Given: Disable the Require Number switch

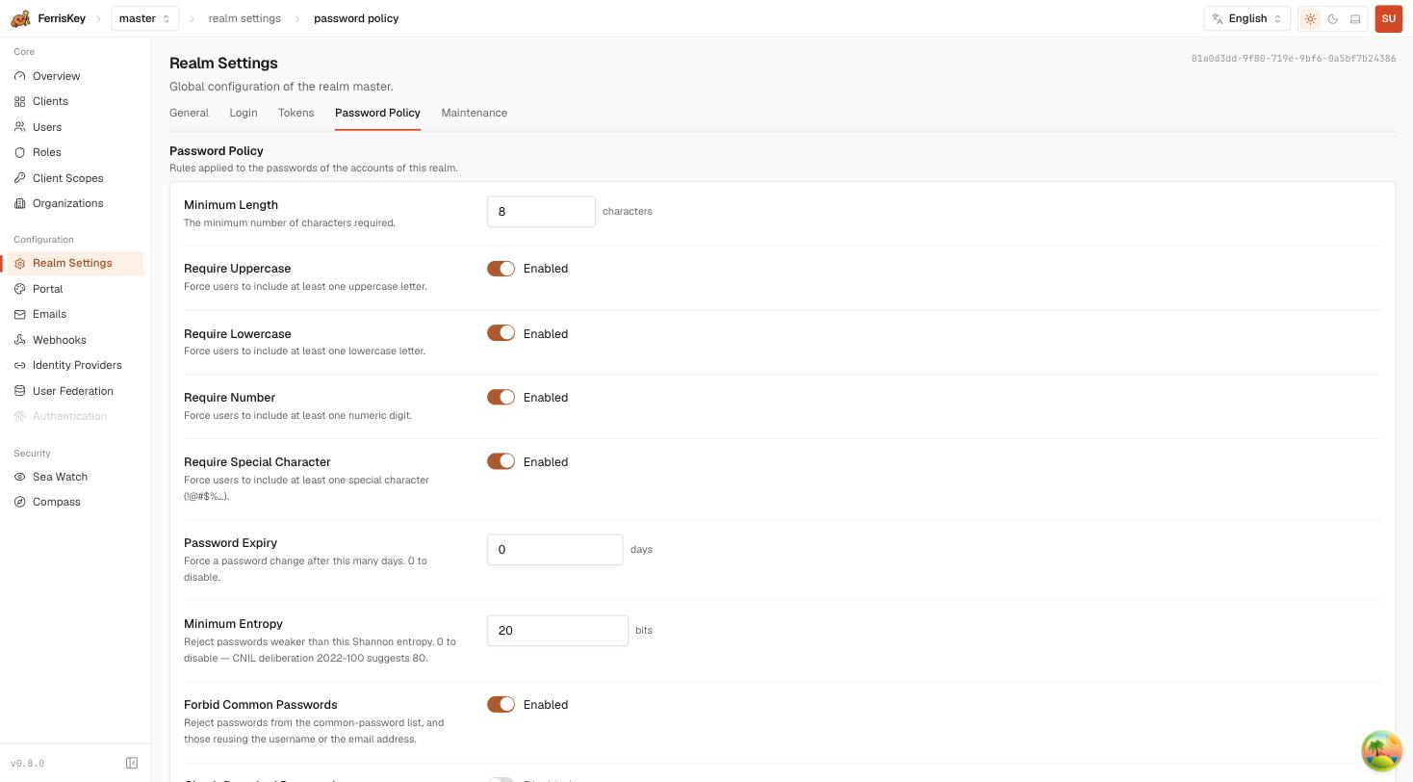Looking at the screenshot, I should click(x=501, y=397).
